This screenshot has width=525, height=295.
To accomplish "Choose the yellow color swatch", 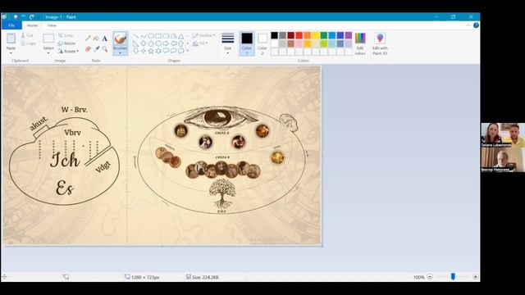I will pyautogui.click(x=315, y=35).
